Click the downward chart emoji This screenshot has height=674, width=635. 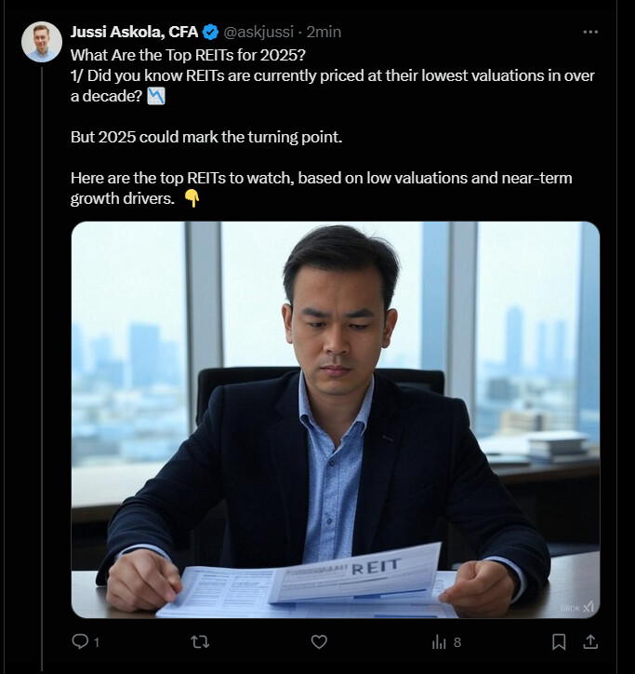156,96
